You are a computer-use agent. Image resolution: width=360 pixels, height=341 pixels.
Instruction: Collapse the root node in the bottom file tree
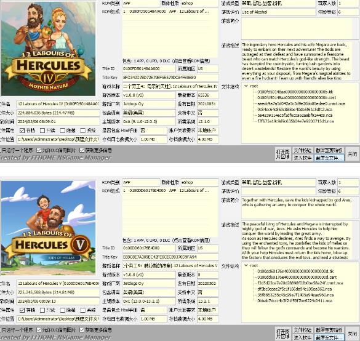(246, 265)
